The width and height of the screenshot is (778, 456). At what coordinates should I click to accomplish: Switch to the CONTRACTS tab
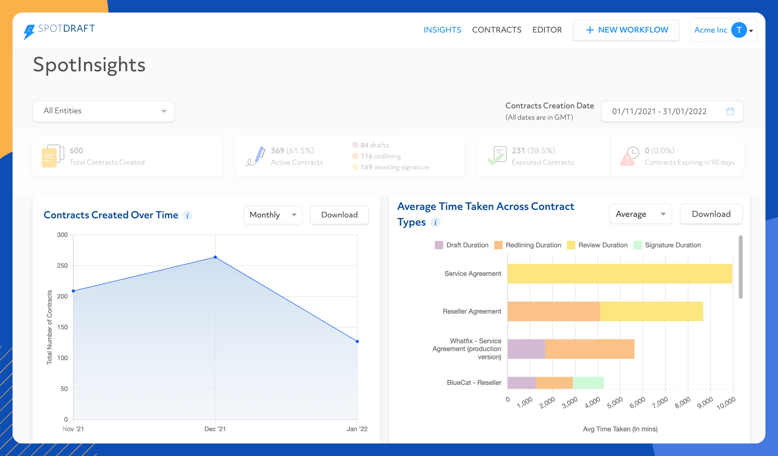(496, 30)
